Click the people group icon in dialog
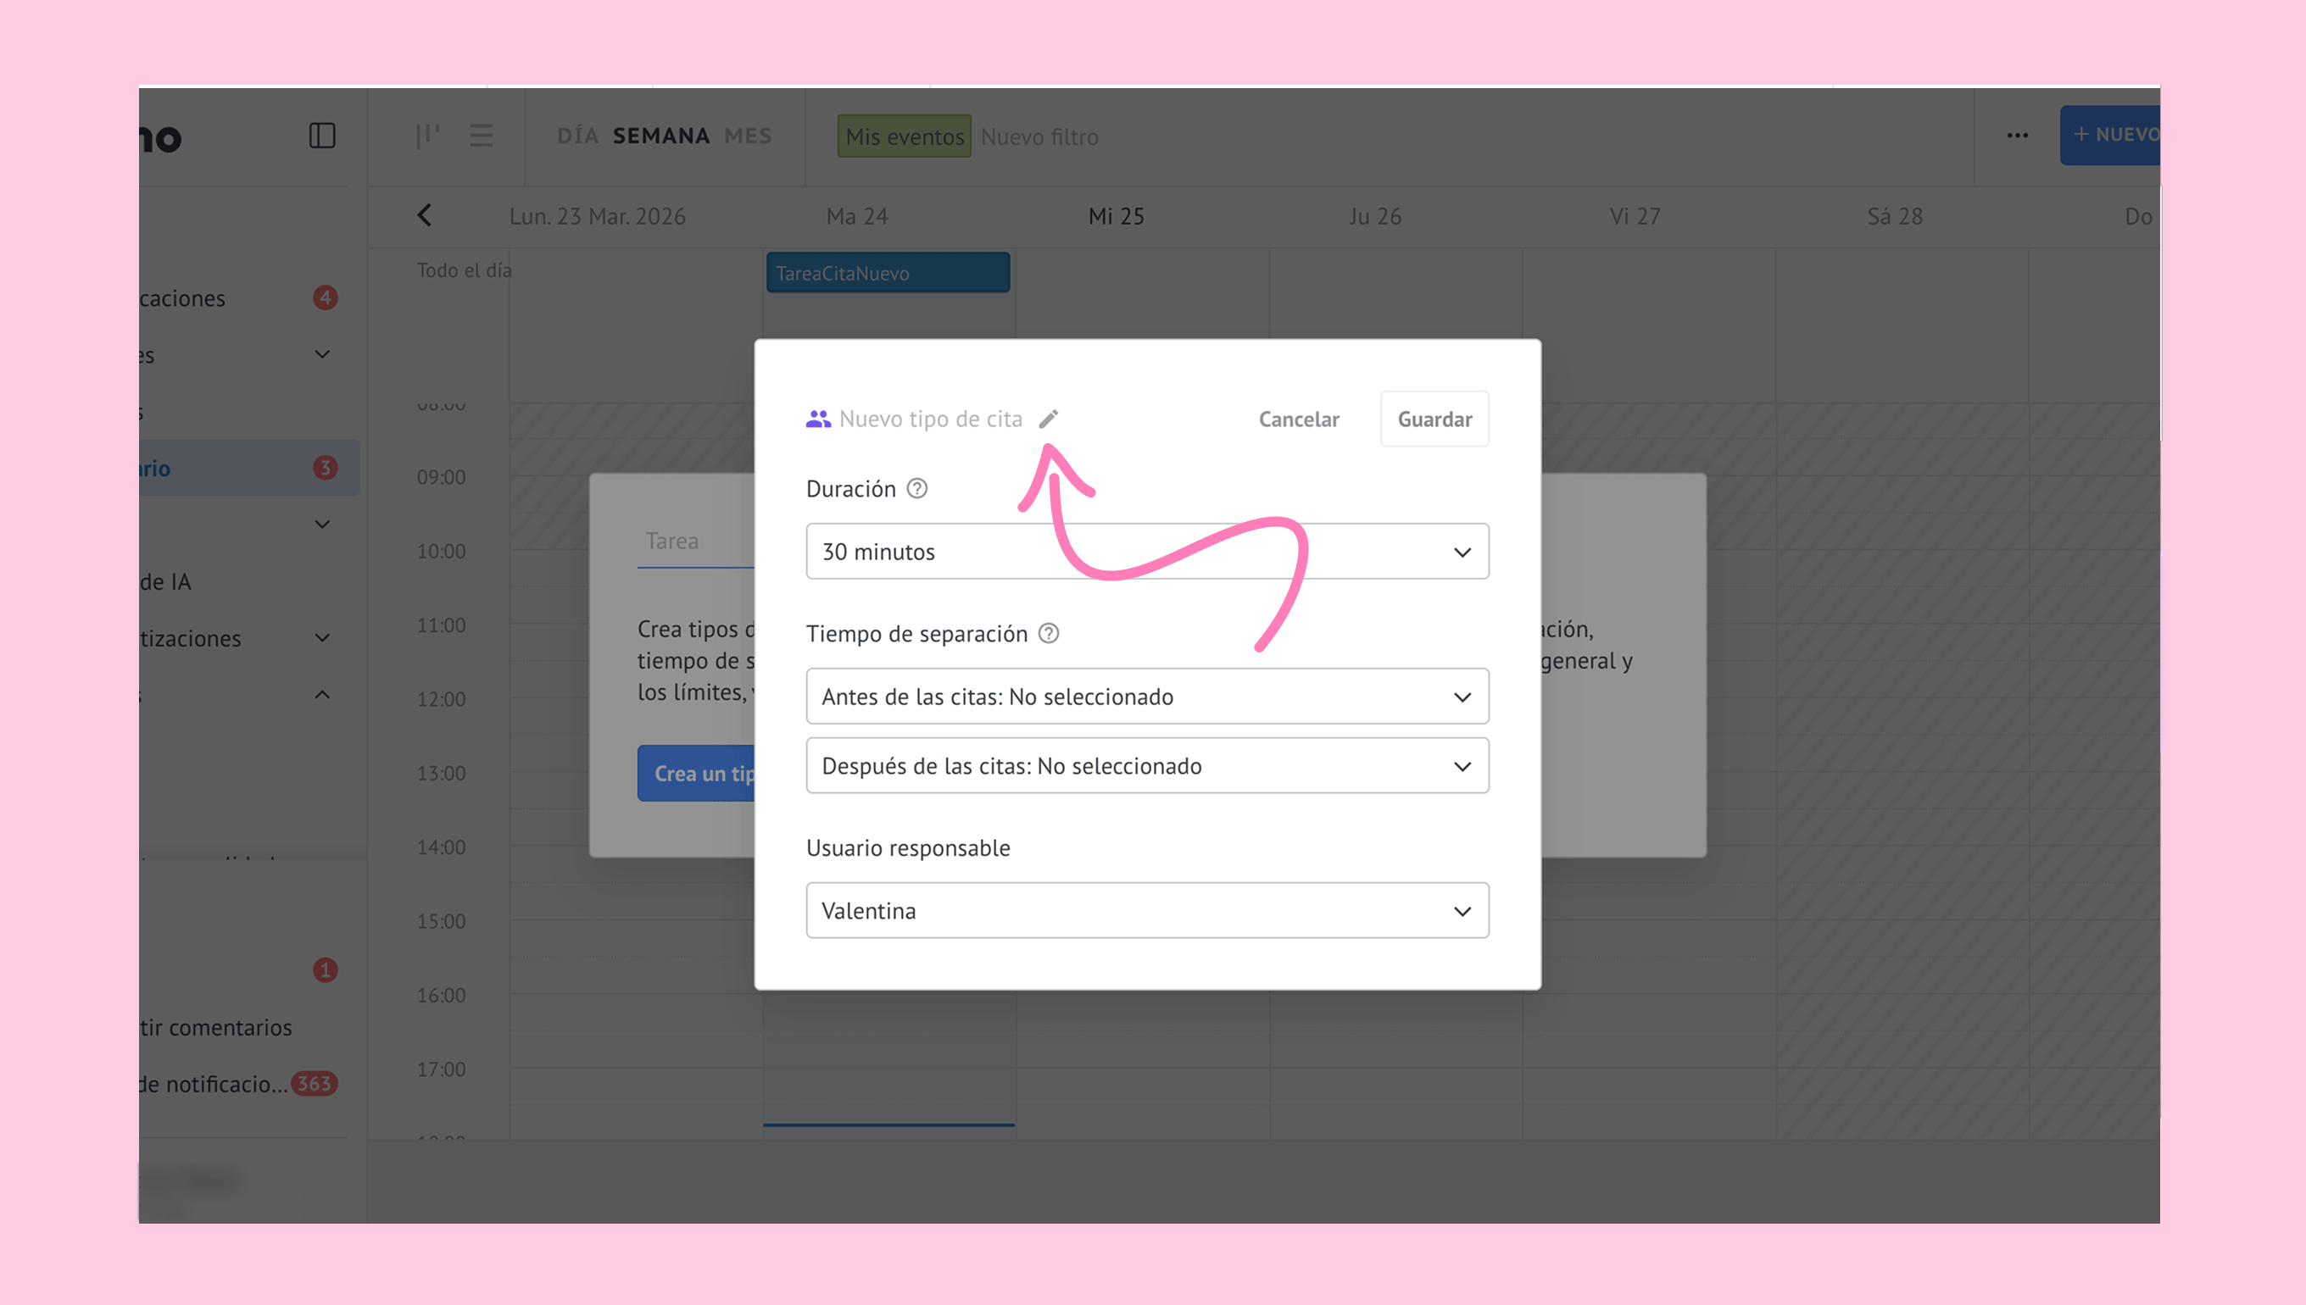The width and height of the screenshot is (2306, 1305). tap(817, 419)
